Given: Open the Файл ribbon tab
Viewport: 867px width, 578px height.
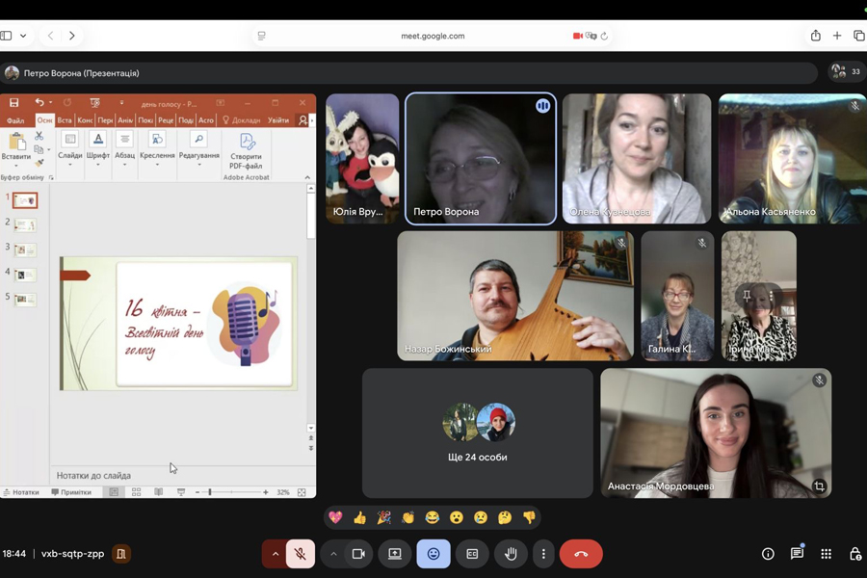Looking at the screenshot, I should tap(15, 120).
